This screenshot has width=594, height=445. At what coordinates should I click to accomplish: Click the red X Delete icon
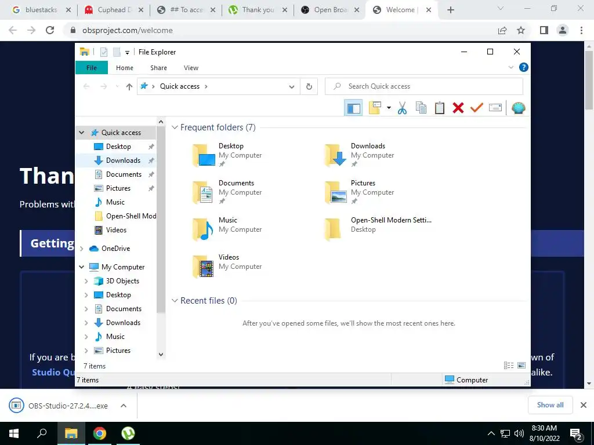[458, 108]
